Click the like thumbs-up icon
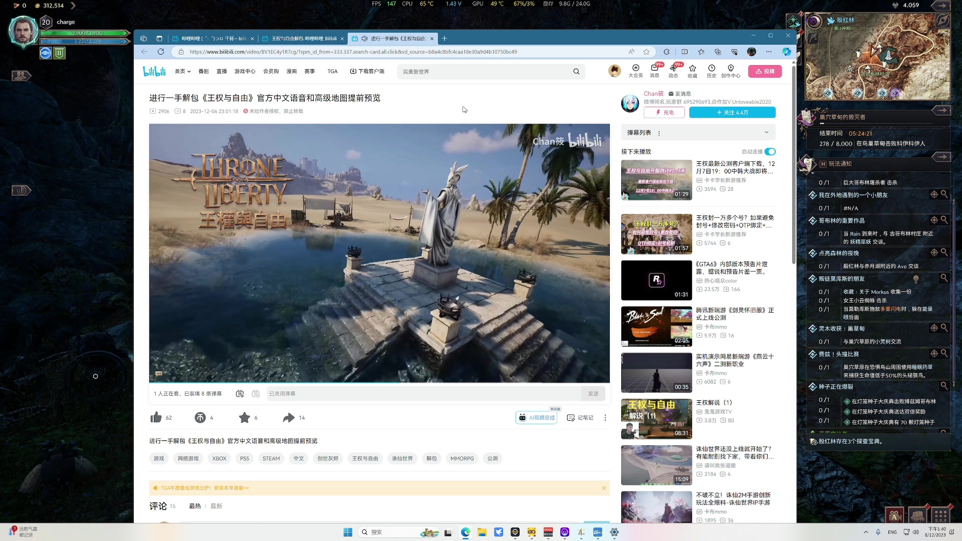Screen dimensions: 962x541 point(156,417)
